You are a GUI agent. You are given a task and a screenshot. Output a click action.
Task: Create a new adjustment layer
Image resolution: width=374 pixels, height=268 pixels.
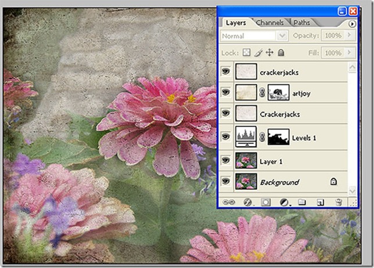click(x=284, y=202)
